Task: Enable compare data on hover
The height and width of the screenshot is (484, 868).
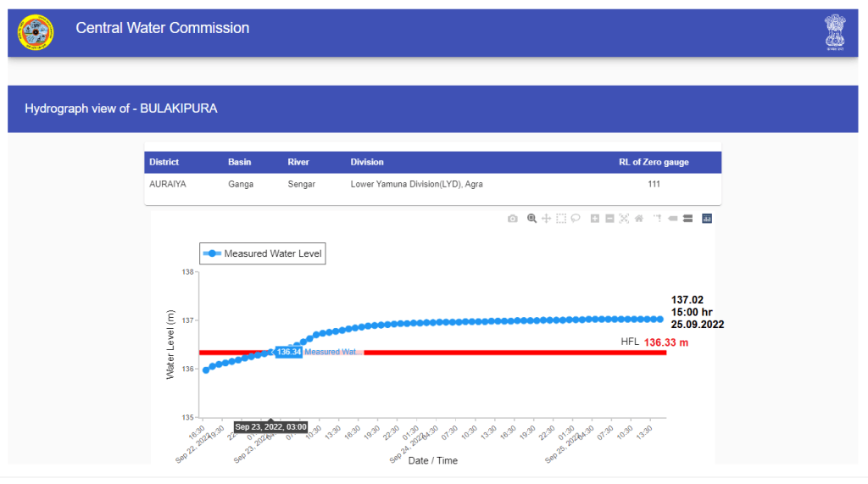Action: [x=687, y=219]
